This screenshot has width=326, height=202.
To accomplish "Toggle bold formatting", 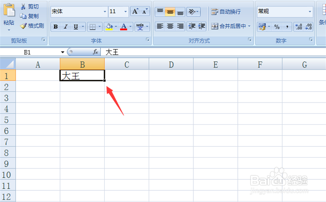I will [x=56, y=26].
